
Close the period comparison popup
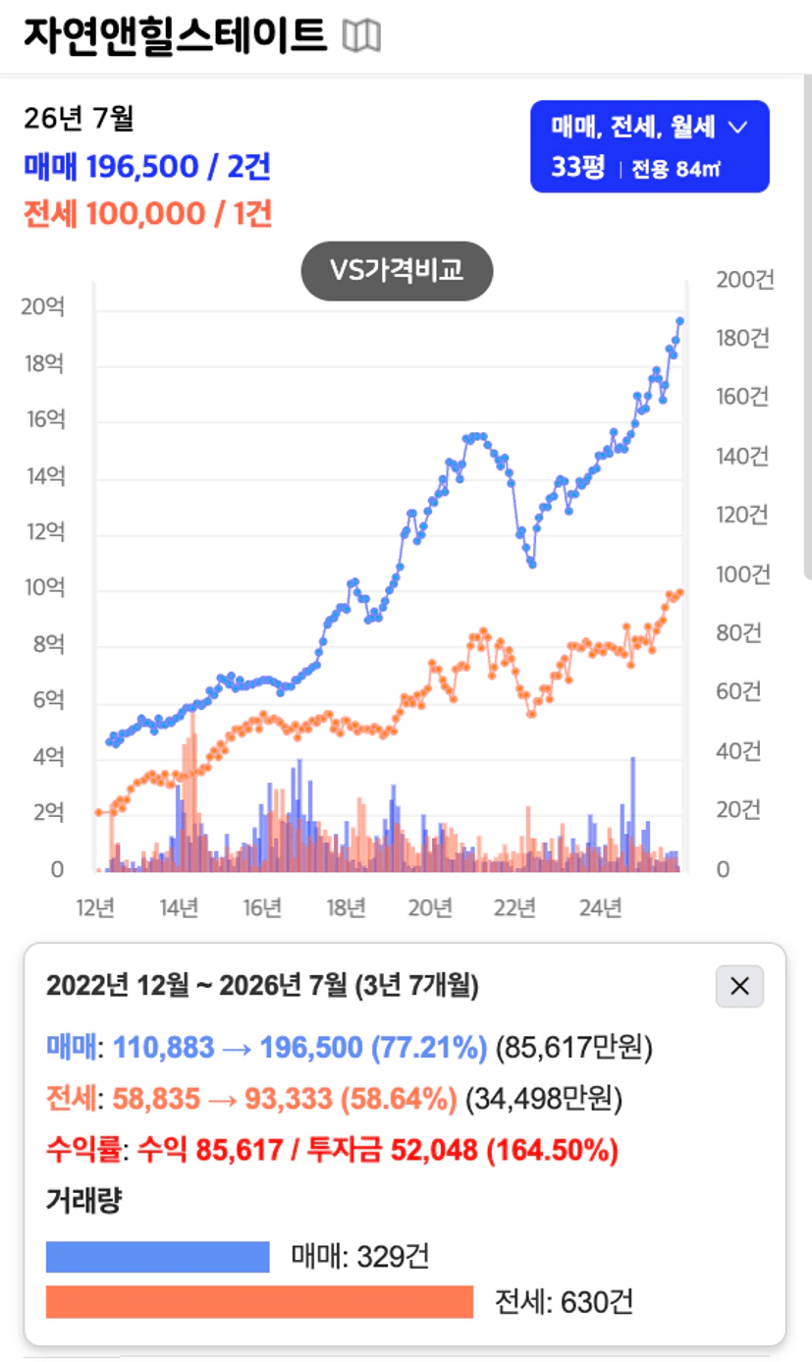click(739, 986)
